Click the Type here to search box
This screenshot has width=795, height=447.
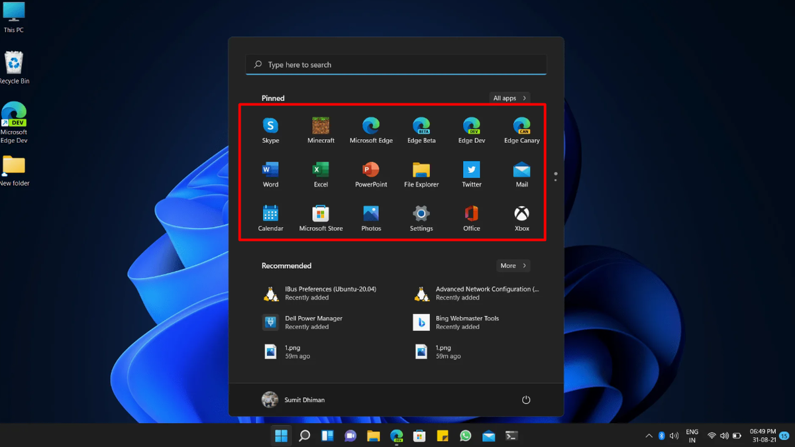click(x=396, y=65)
